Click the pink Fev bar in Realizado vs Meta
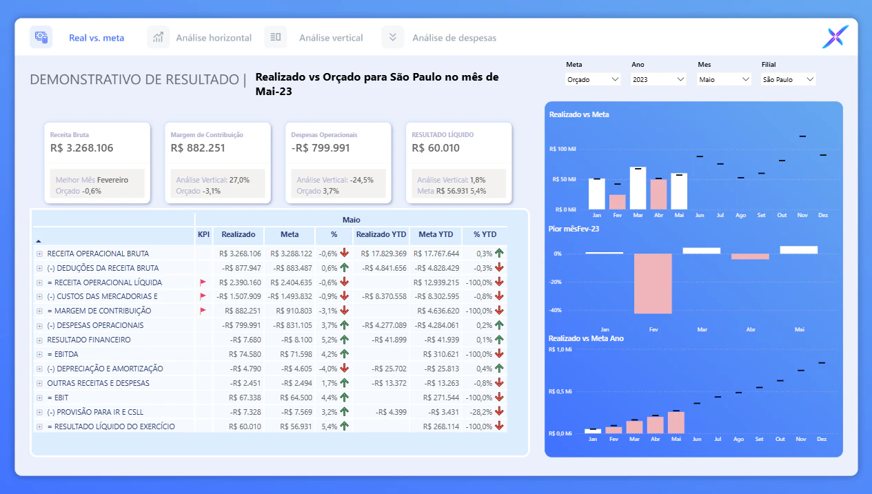Image resolution: width=872 pixels, height=494 pixels. pyautogui.click(x=617, y=202)
